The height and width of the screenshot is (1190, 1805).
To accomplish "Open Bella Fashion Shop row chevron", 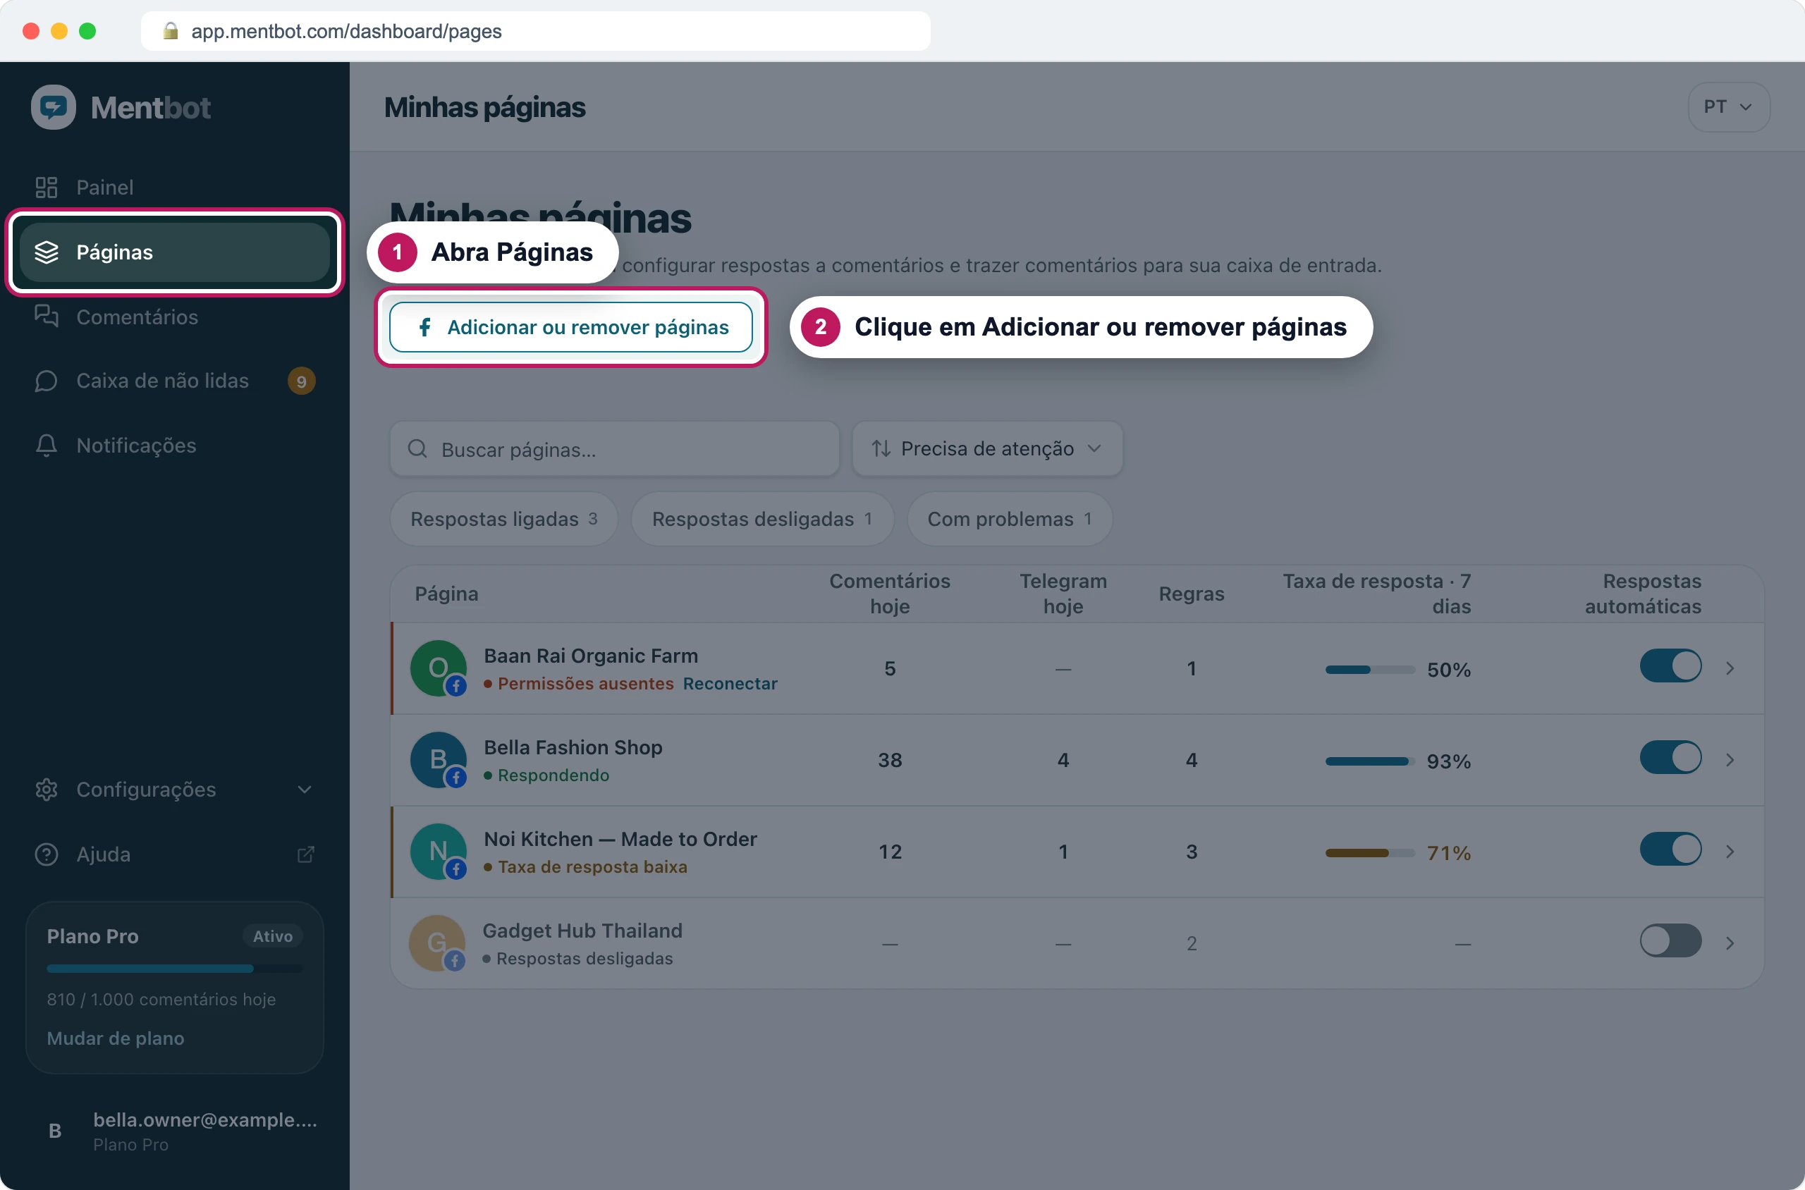I will tap(1730, 760).
